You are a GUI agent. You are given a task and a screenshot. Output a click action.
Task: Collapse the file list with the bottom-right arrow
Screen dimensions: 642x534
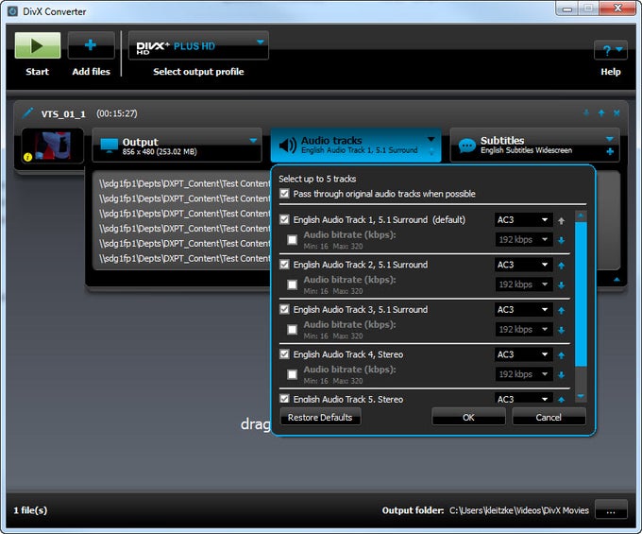point(617,280)
